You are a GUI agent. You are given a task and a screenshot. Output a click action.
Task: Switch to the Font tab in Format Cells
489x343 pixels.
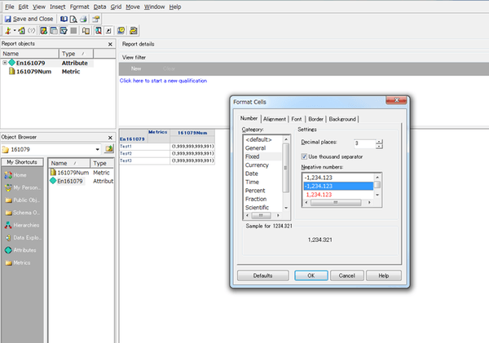click(x=297, y=119)
